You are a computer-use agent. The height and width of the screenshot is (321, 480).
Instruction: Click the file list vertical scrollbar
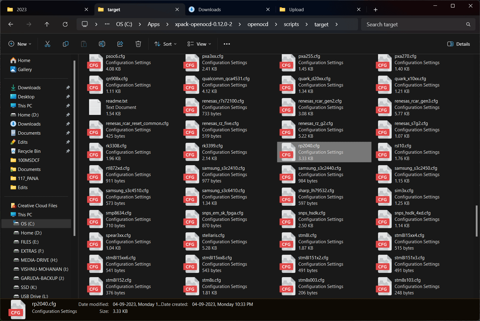(x=476, y=221)
